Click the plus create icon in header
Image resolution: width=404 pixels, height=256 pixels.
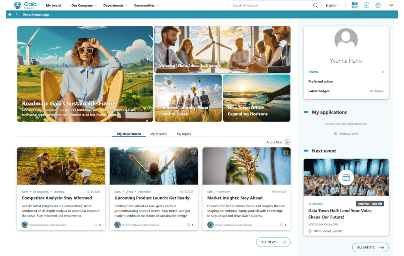click(x=367, y=6)
